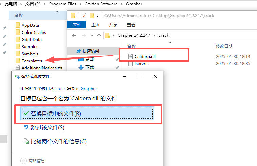Select the Caldera.dll file in crack window
The width and height of the screenshot is (257, 166).
click(142, 56)
